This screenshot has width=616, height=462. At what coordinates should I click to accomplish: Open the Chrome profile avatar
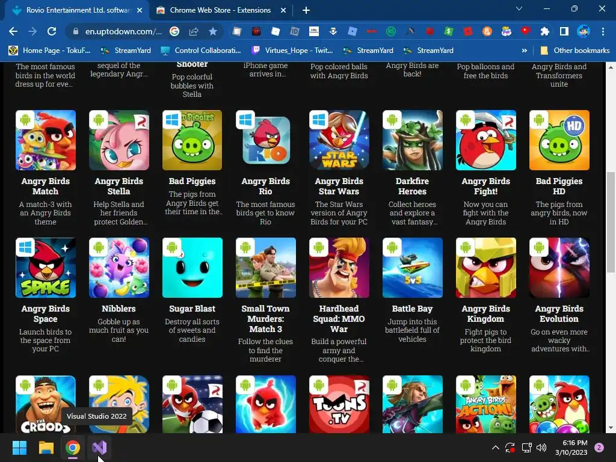(584, 31)
